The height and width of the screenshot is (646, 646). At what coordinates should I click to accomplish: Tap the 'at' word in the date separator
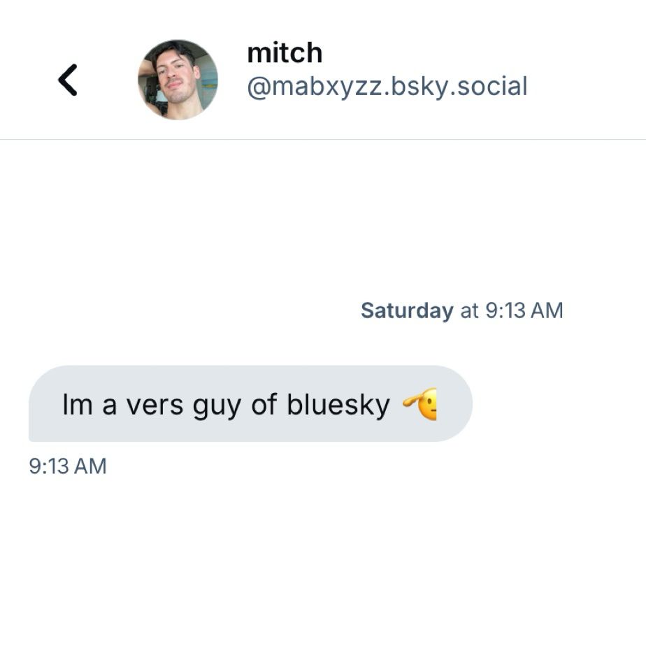click(x=469, y=311)
